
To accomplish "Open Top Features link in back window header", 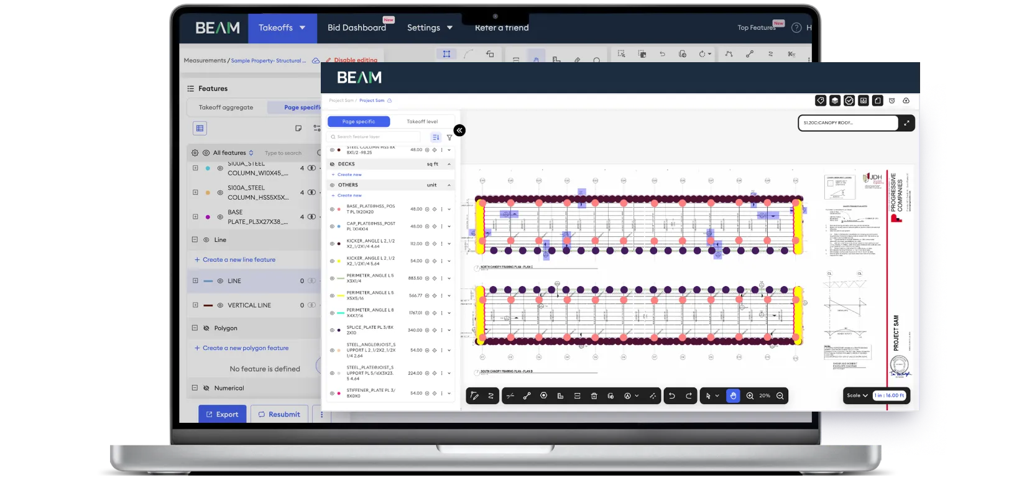I will click(x=757, y=28).
